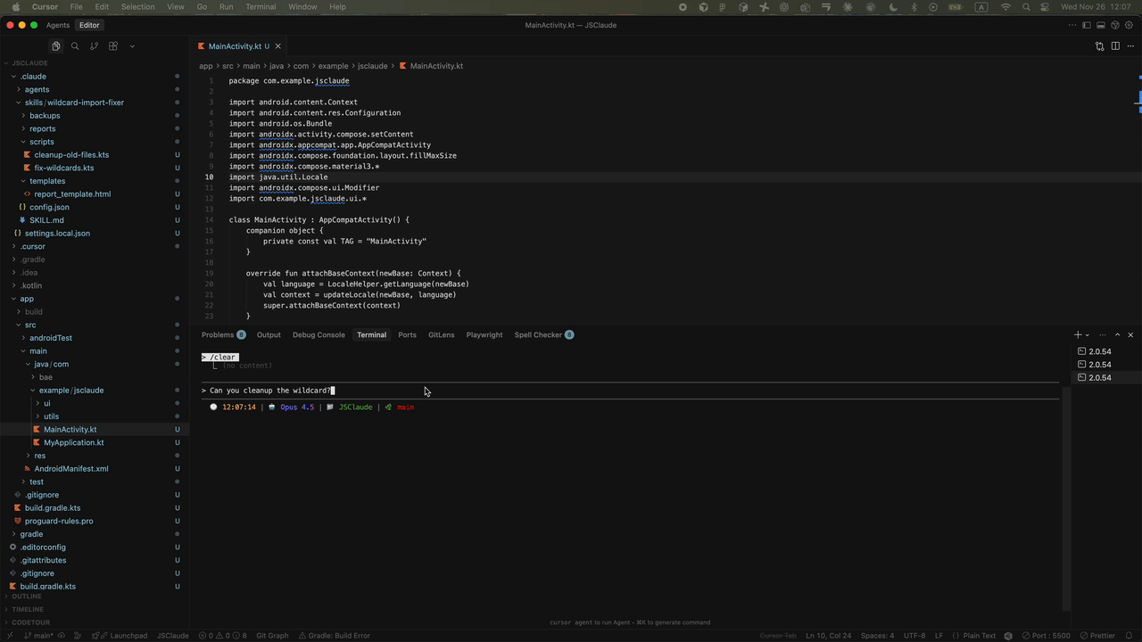
Task: Open the sidebar views overflow chevron
Action: (x=132, y=46)
